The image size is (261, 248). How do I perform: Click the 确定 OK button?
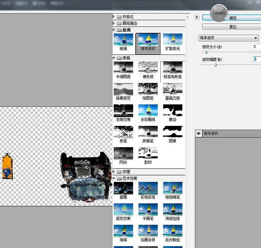pos(232,18)
